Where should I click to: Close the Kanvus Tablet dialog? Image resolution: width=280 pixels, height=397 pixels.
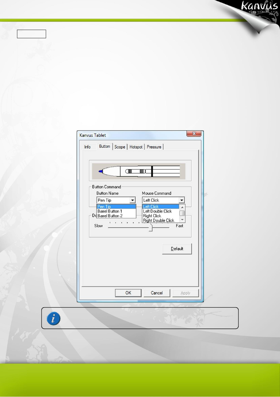(x=194, y=134)
